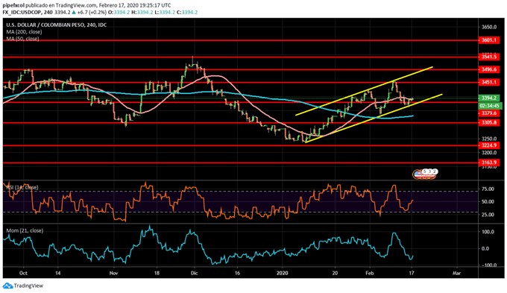Viewport: 507px width, 293px height.
Task: Select the Mom (21, close) indicator label
Action: click(25, 230)
